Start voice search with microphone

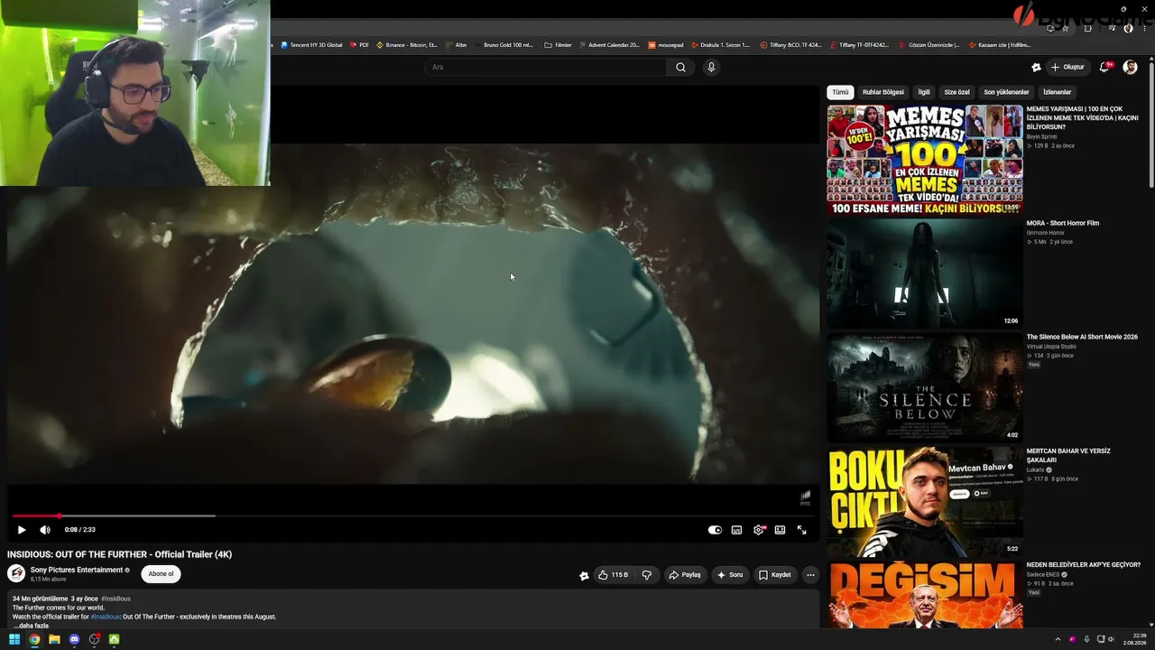(x=711, y=67)
